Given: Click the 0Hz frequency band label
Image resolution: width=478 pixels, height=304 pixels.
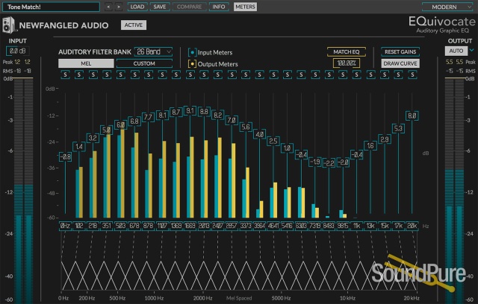Looking at the screenshot, I should [x=65, y=224].
